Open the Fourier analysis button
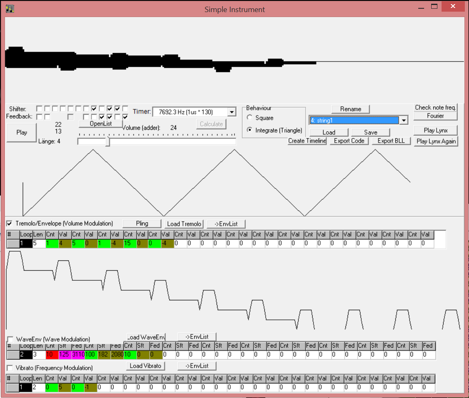Viewport: 469px width, 398px height. point(435,116)
